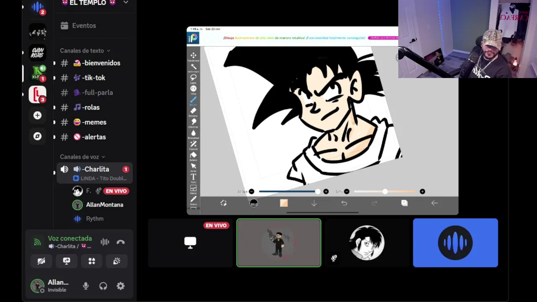Decrease opacity with minus button
Viewport: 537px width, 302px height.
pos(347,192)
